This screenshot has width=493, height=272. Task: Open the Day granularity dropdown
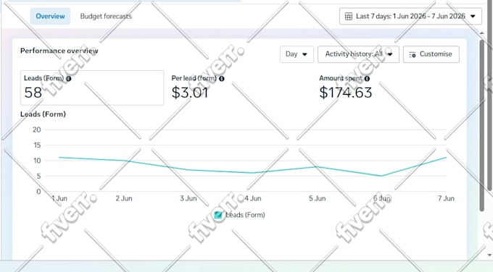(x=297, y=54)
